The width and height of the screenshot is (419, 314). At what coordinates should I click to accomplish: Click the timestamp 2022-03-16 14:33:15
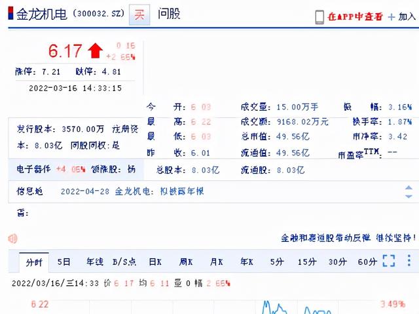point(75,88)
